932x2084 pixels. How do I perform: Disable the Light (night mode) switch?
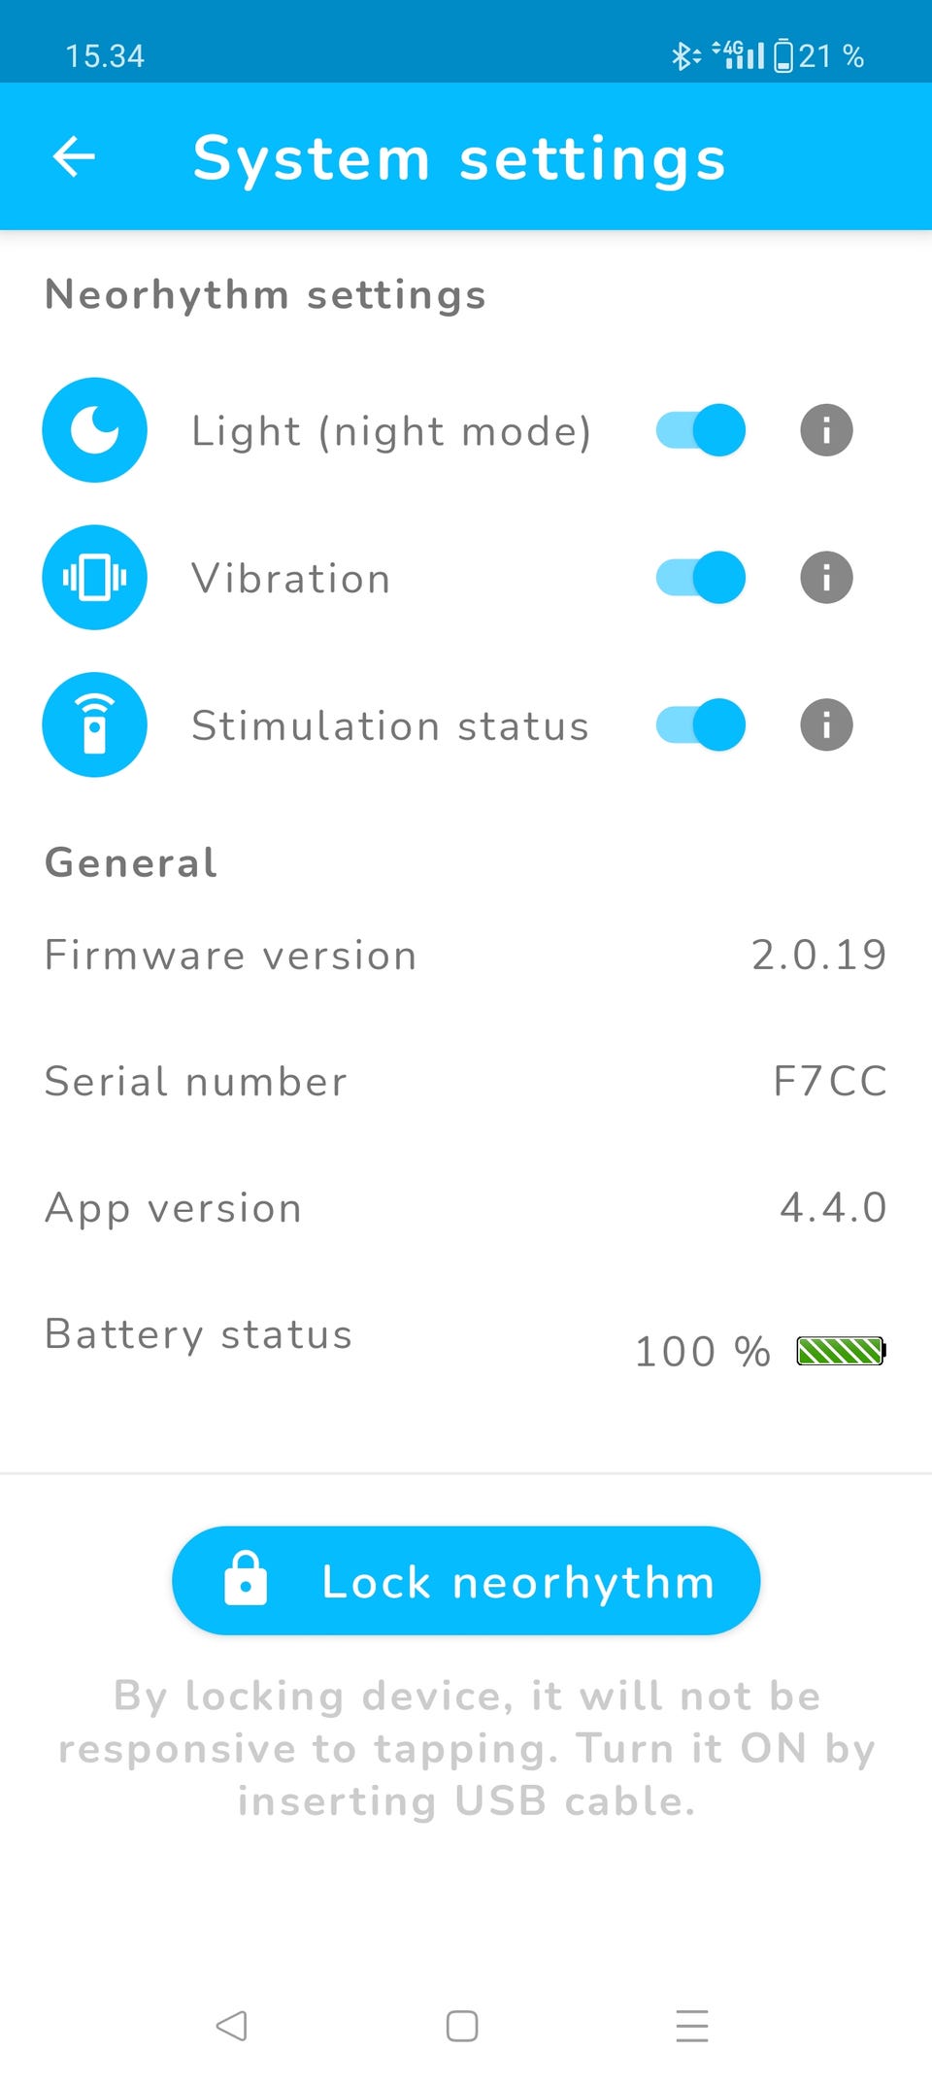(700, 430)
